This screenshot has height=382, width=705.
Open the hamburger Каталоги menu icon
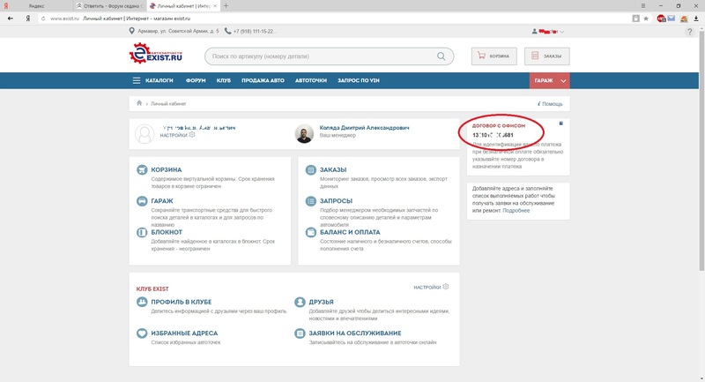pyautogui.click(x=137, y=80)
